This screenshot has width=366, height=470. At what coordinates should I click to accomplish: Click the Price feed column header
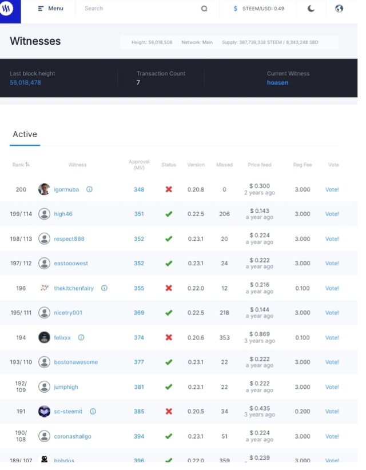point(259,165)
